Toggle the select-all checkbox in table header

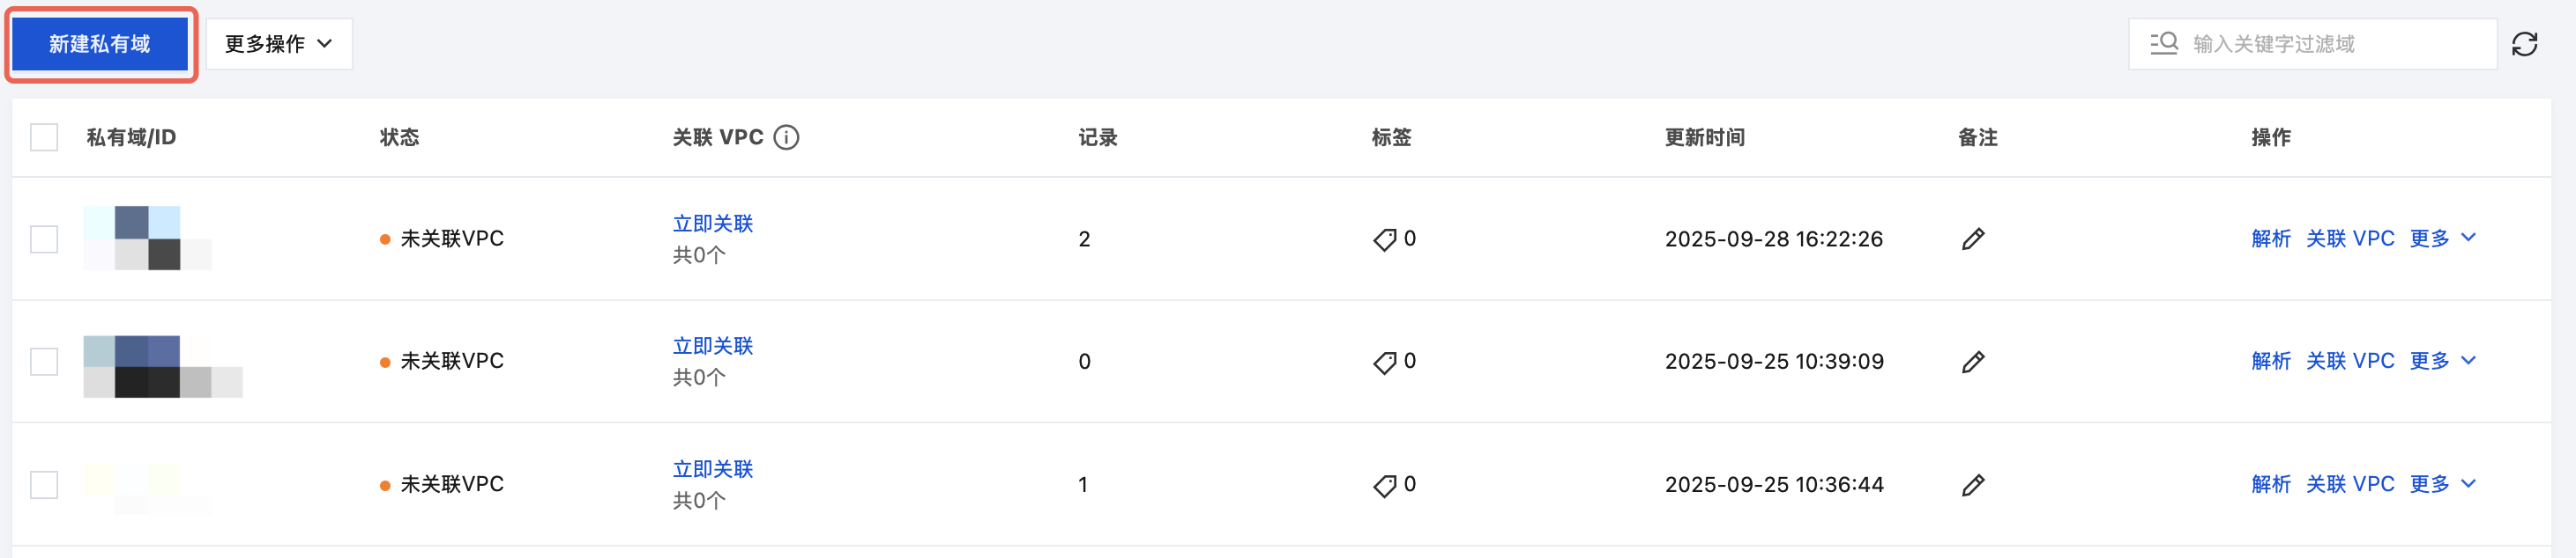[x=44, y=138]
